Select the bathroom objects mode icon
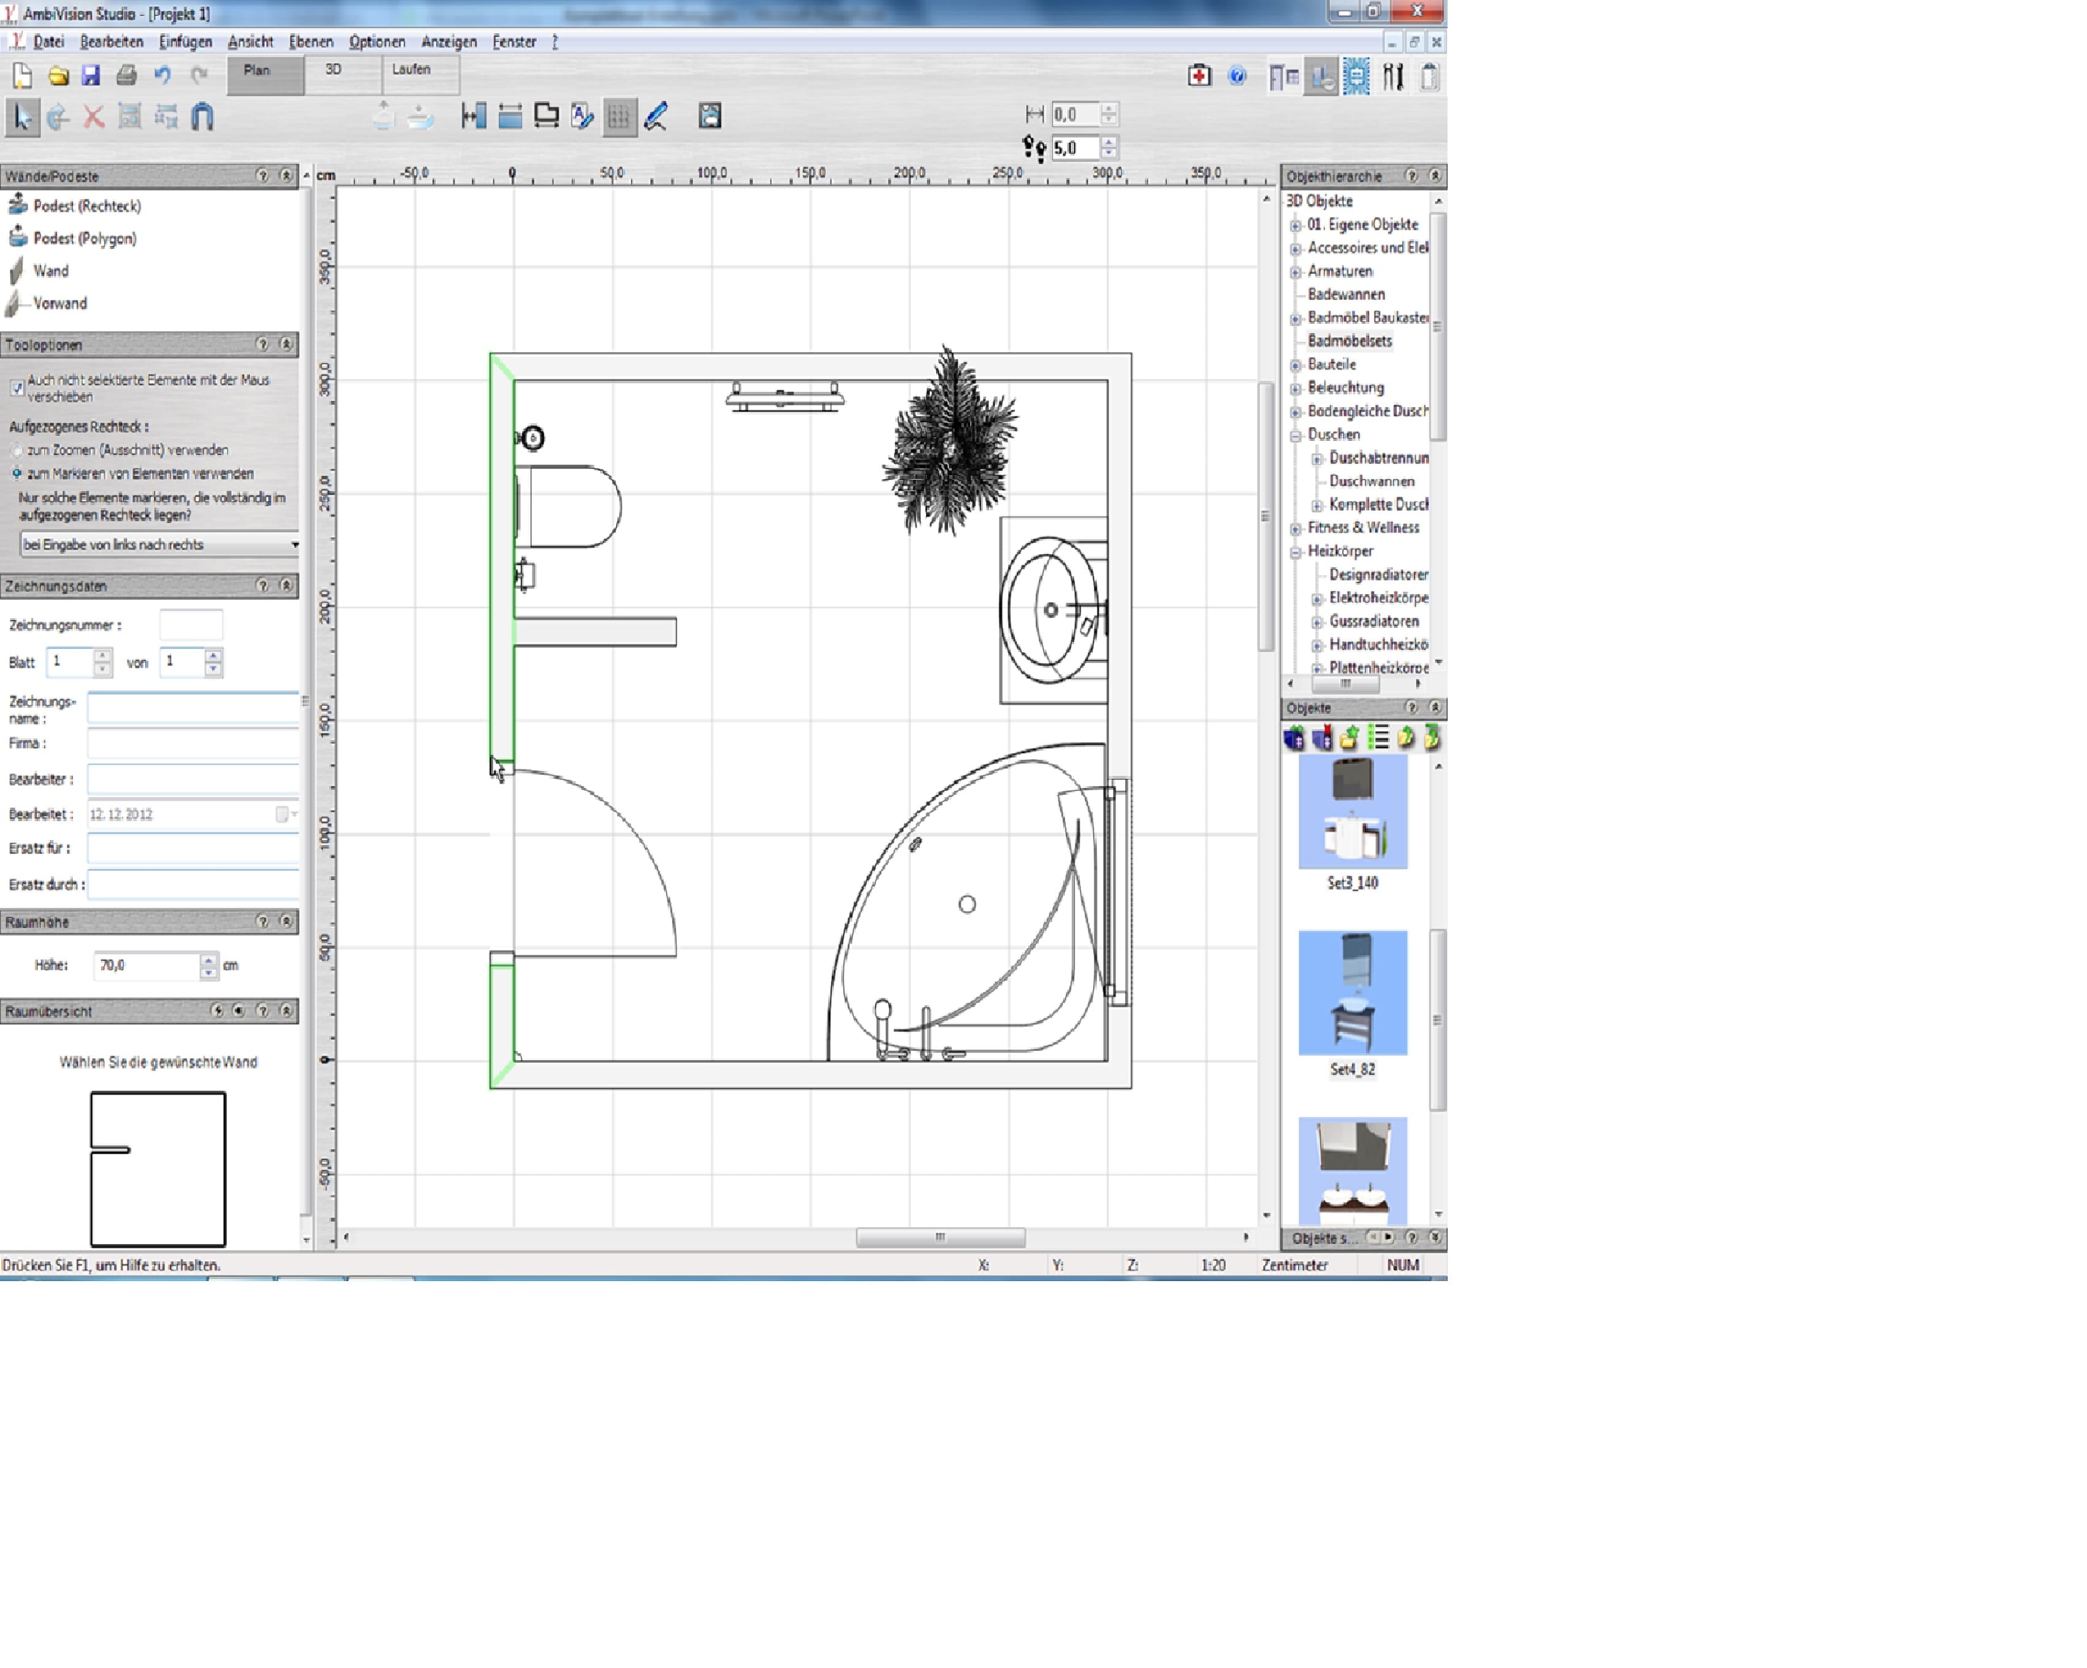The height and width of the screenshot is (1668, 2087). click(1321, 77)
